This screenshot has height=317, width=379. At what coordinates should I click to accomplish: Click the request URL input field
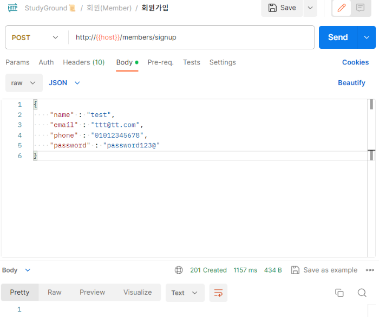[x=192, y=37]
